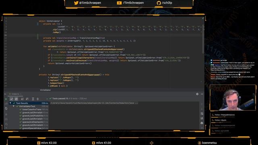The height and width of the screenshot is (145, 258).
Task: Click koenmetsu name in bottom ticker
Action: click(209, 143)
